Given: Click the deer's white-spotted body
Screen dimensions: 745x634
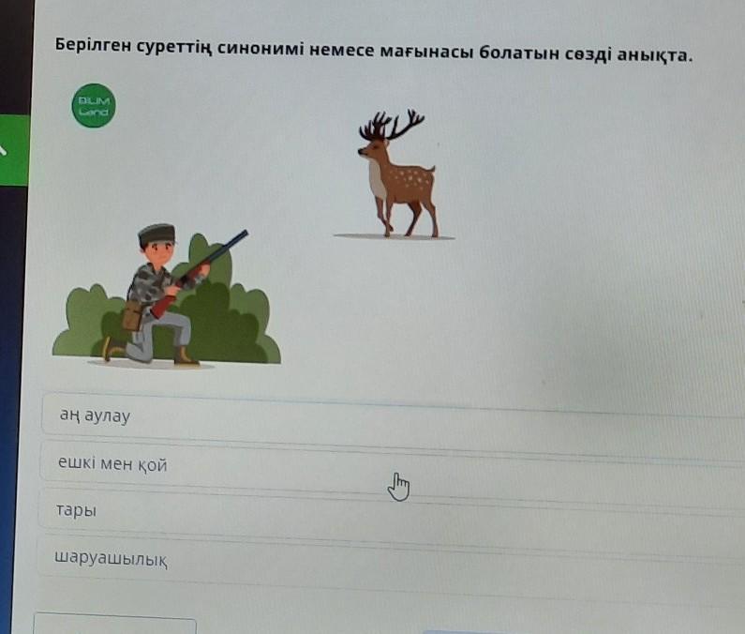Looking at the screenshot, I should (410, 183).
